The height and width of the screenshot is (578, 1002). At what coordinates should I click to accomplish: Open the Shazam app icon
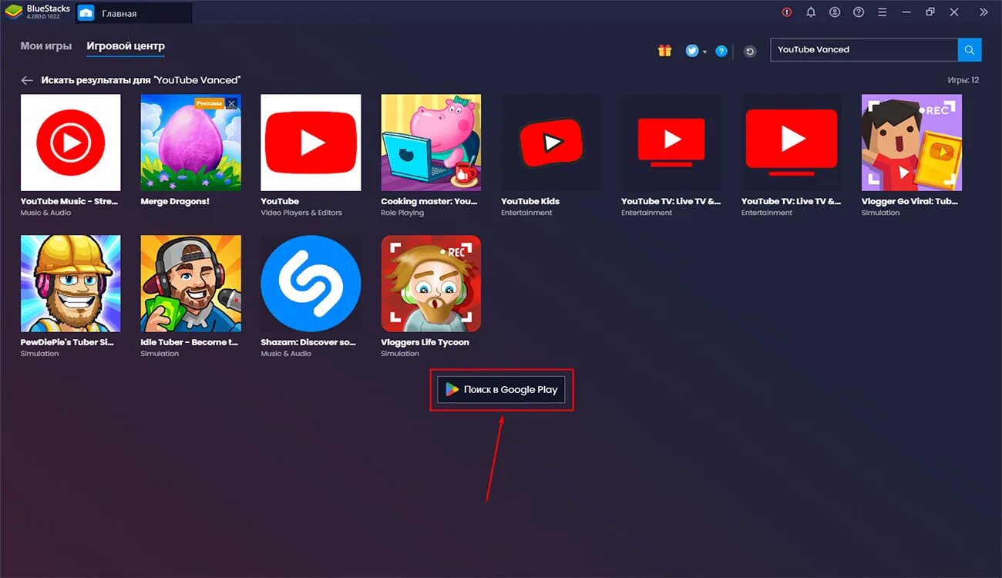[x=311, y=284]
